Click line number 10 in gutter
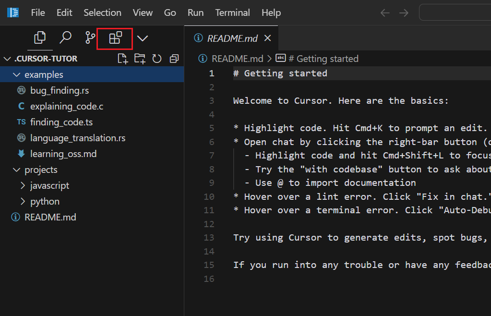 209,197
